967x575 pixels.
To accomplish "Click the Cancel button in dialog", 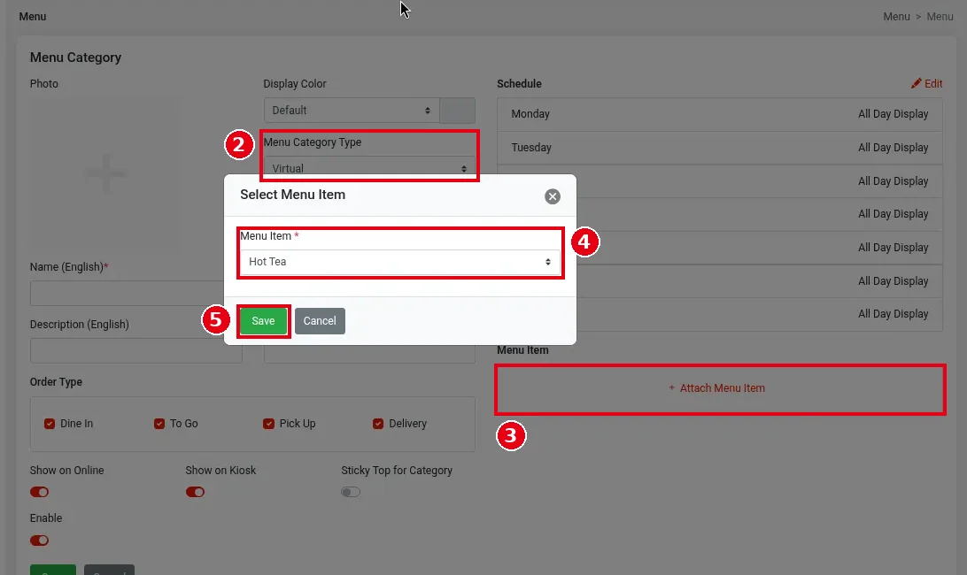I will 320,321.
